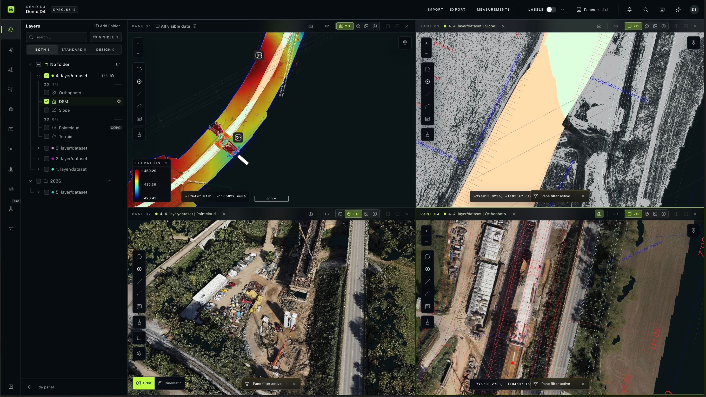Click the layers search field
The height and width of the screenshot is (397, 706).
click(x=56, y=37)
